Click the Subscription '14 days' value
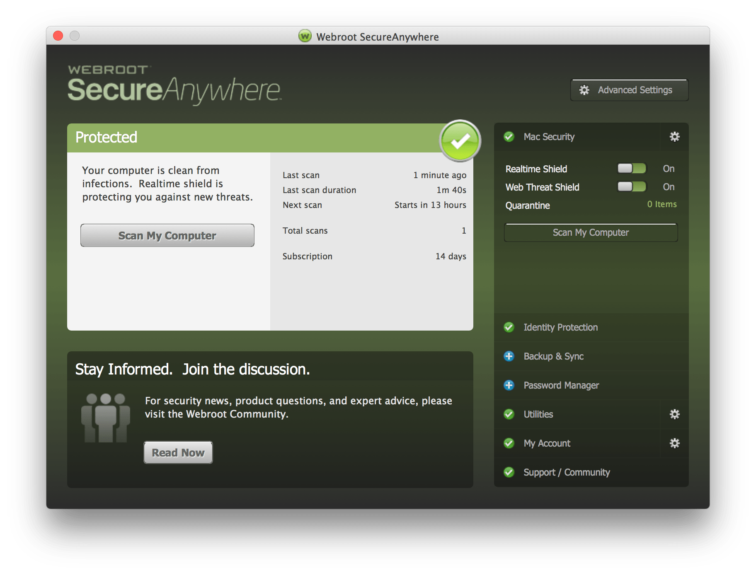Viewport: 756px width, 575px height. coord(451,256)
